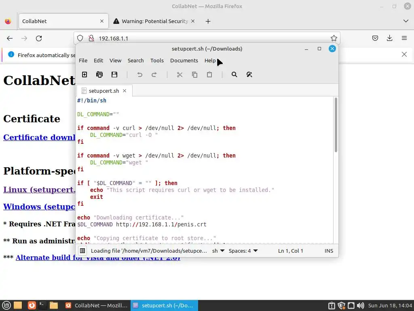Reload the current Firefox page

pos(39,38)
